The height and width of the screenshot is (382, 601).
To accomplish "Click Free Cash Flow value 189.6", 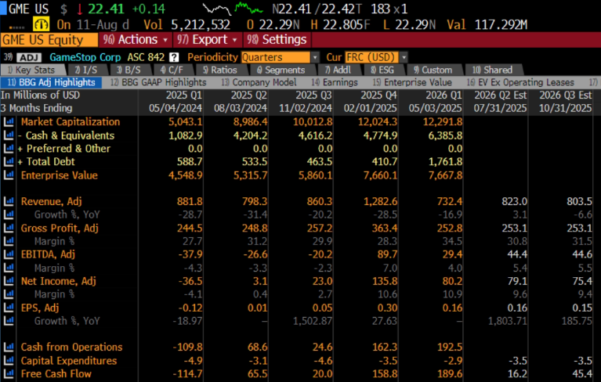I will [x=450, y=373].
